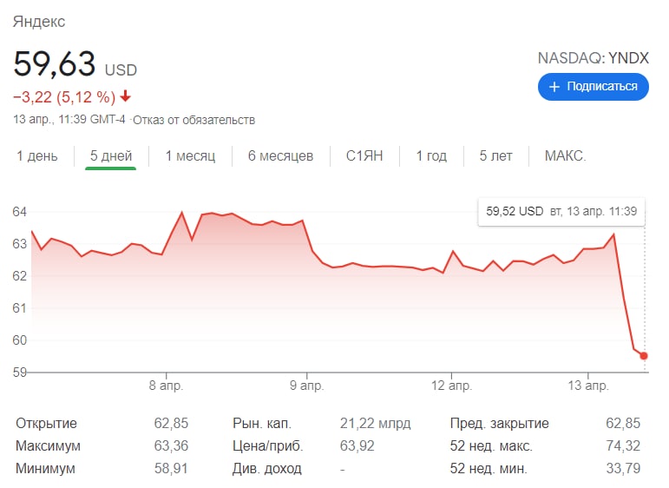
Task: Click the 52 нед. макс. value 74,32
Action: [623, 445]
